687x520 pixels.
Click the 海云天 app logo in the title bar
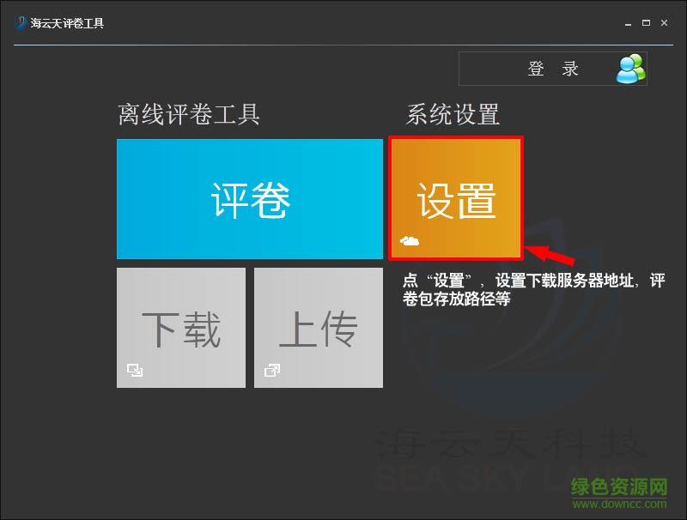point(18,23)
